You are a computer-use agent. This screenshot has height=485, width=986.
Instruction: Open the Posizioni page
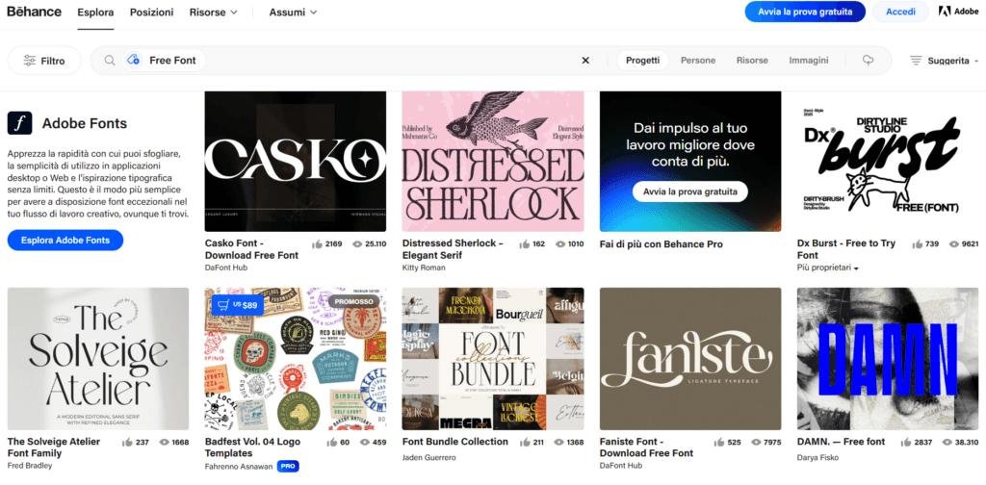(151, 12)
